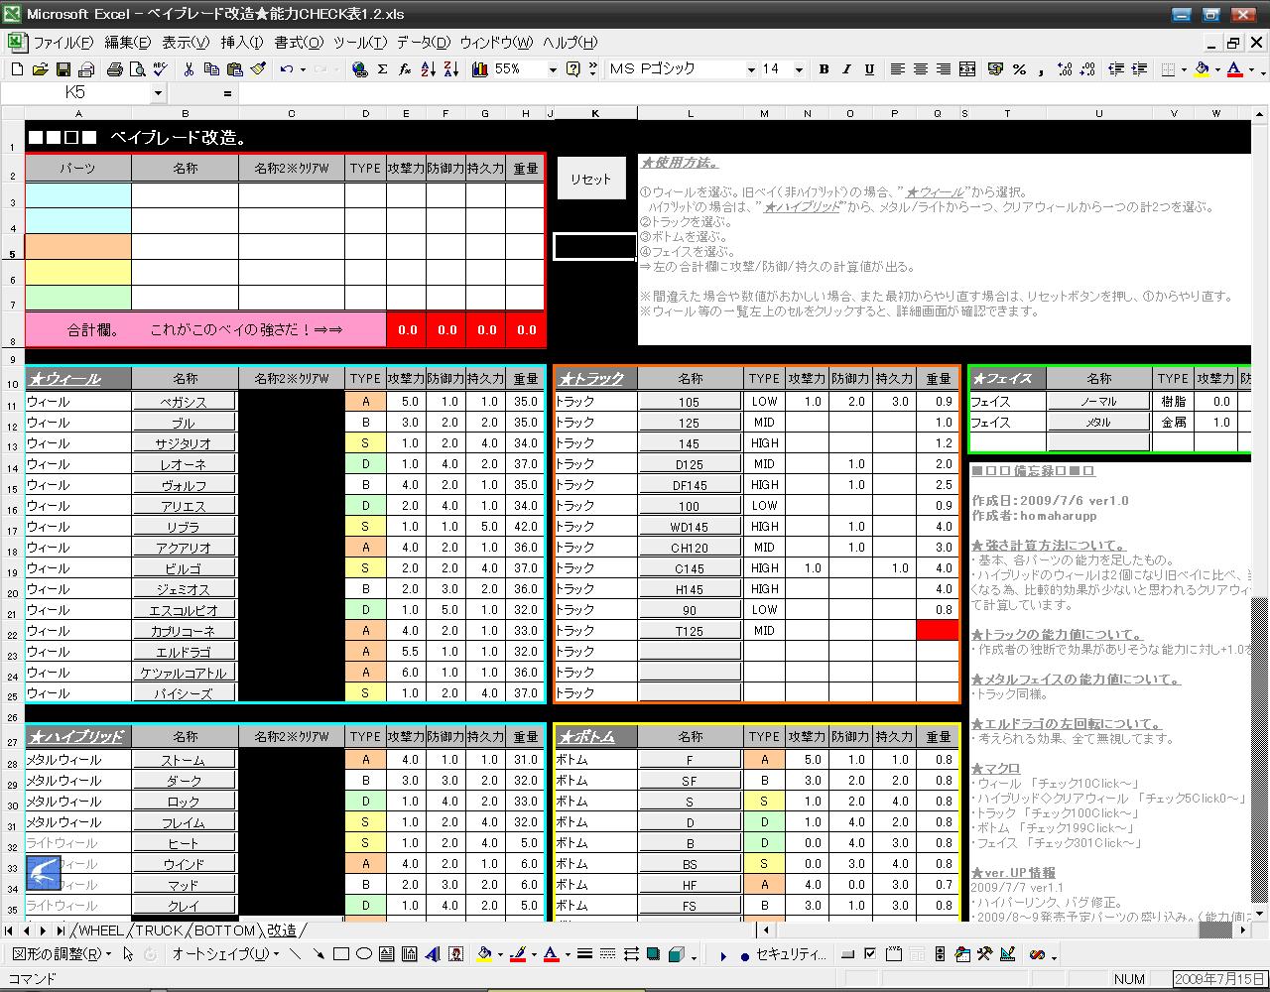Toggle center text alignment

[921, 69]
